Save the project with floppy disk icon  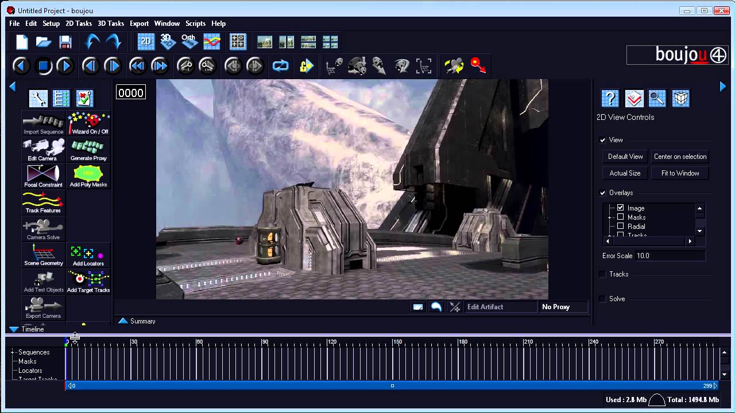coord(65,42)
